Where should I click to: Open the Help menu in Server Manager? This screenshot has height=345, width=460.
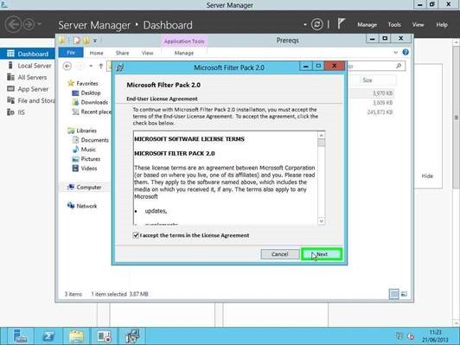pyautogui.click(x=442, y=24)
